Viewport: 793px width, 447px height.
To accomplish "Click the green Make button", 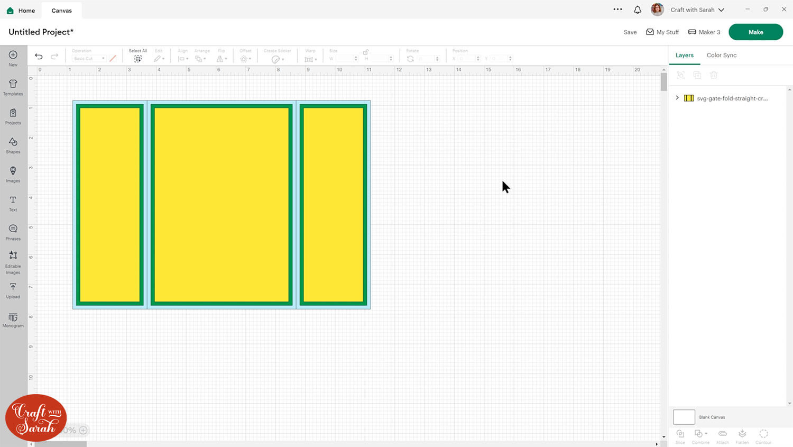I will click(x=755, y=32).
